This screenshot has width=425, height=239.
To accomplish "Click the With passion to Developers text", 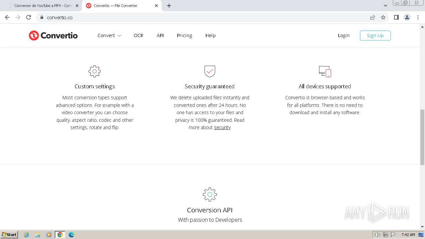I will tap(210, 220).
